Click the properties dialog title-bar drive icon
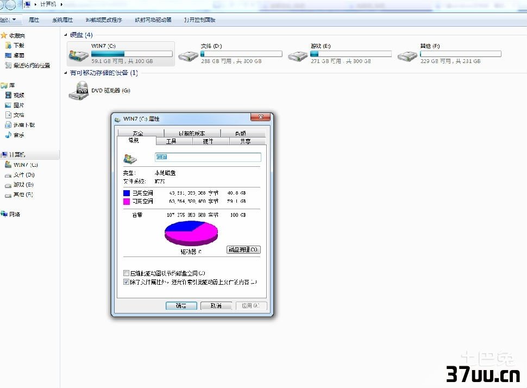 coord(118,120)
